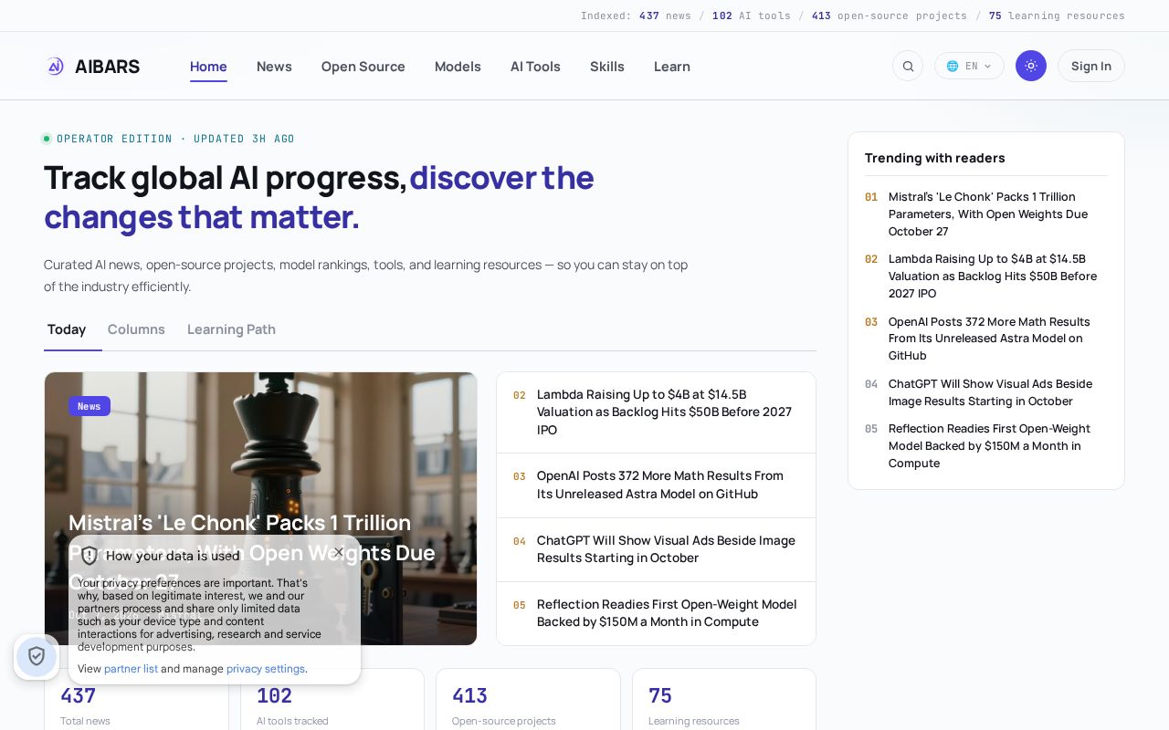Click '437 news' in the indexed bar

pyautogui.click(x=665, y=16)
